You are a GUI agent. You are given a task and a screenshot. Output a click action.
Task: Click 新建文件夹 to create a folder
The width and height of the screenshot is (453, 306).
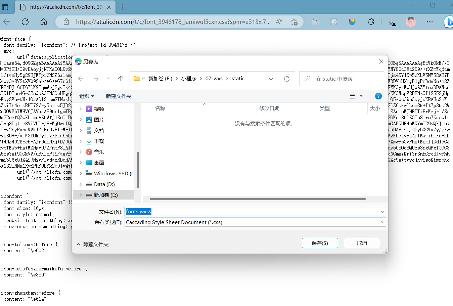(119, 96)
